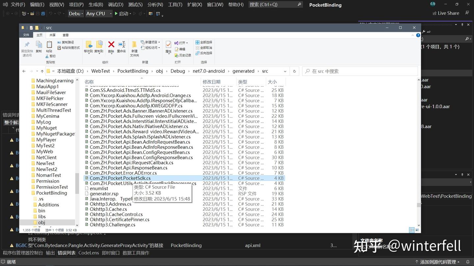Click the Explorer Back arrow
Viewport: 474px width, 266px height.
[24, 71]
